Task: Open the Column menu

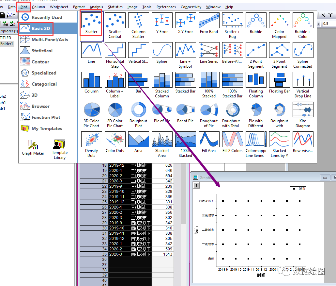Action: (x=38, y=7)
